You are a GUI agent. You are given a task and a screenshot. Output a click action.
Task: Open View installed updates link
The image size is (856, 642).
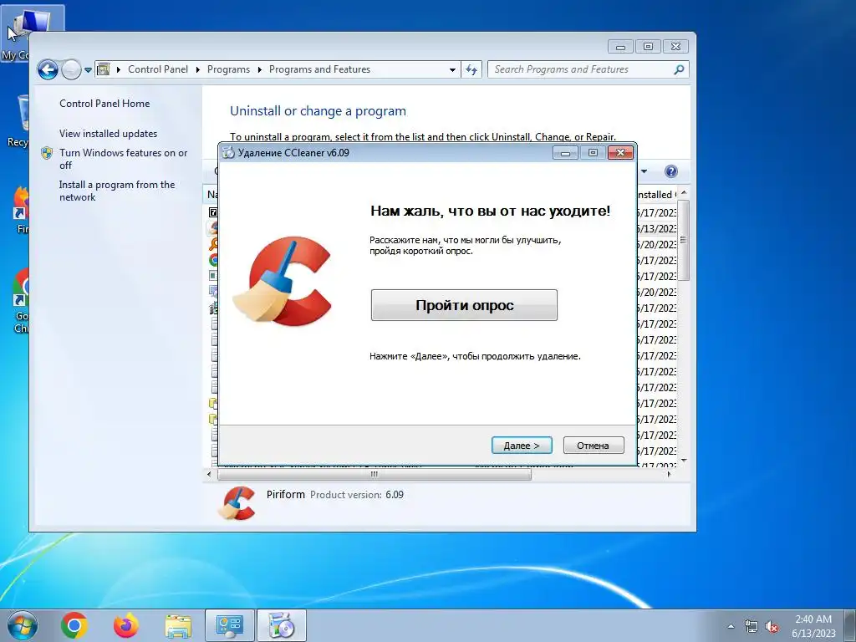pos(108,133)
